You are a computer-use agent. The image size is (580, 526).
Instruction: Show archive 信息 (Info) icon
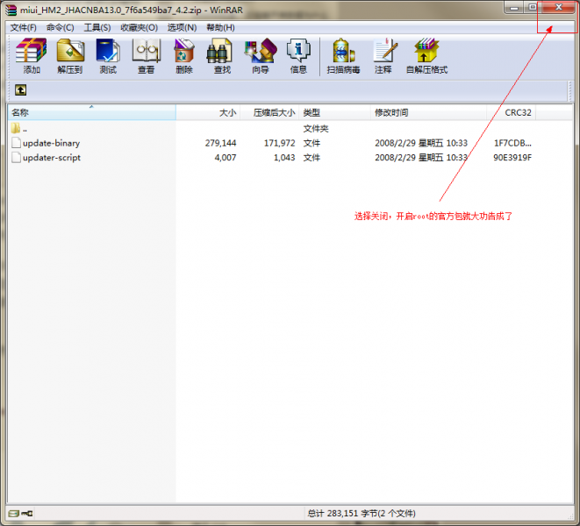pyautogui.click(x=298, y=55)
